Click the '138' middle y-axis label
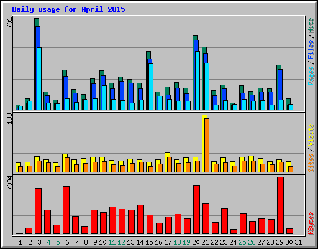318x249 pixels. (x=9, y=118)
